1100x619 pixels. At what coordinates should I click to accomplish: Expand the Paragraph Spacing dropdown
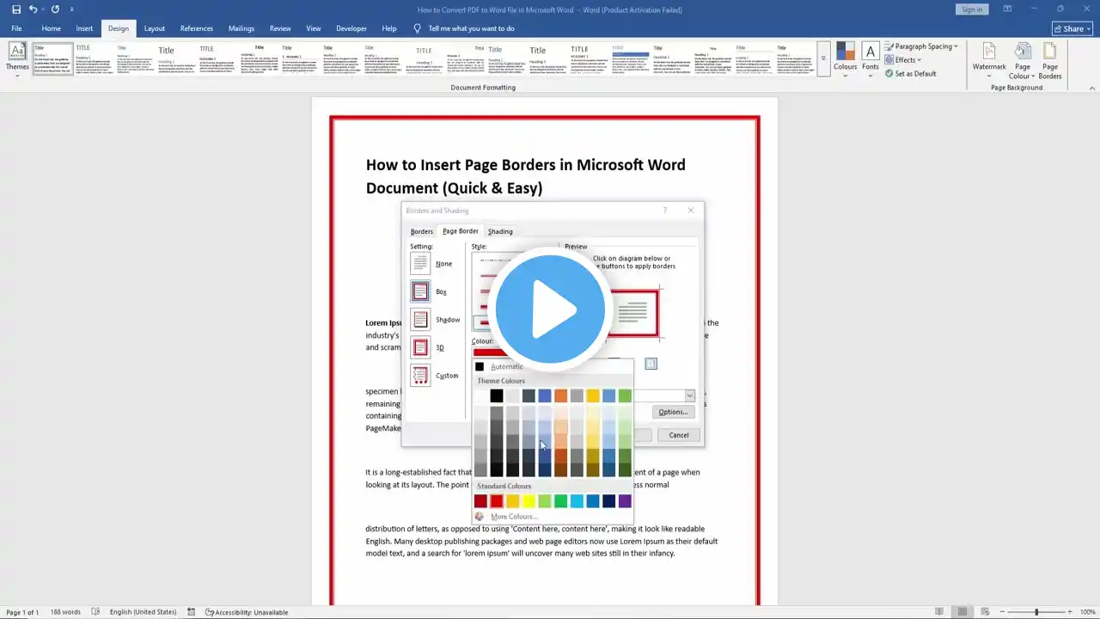tap(926, 46)
